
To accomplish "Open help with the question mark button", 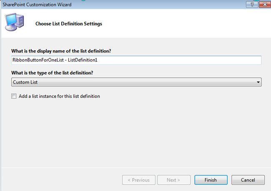I will pyautogui.click(x=252, y=5).
